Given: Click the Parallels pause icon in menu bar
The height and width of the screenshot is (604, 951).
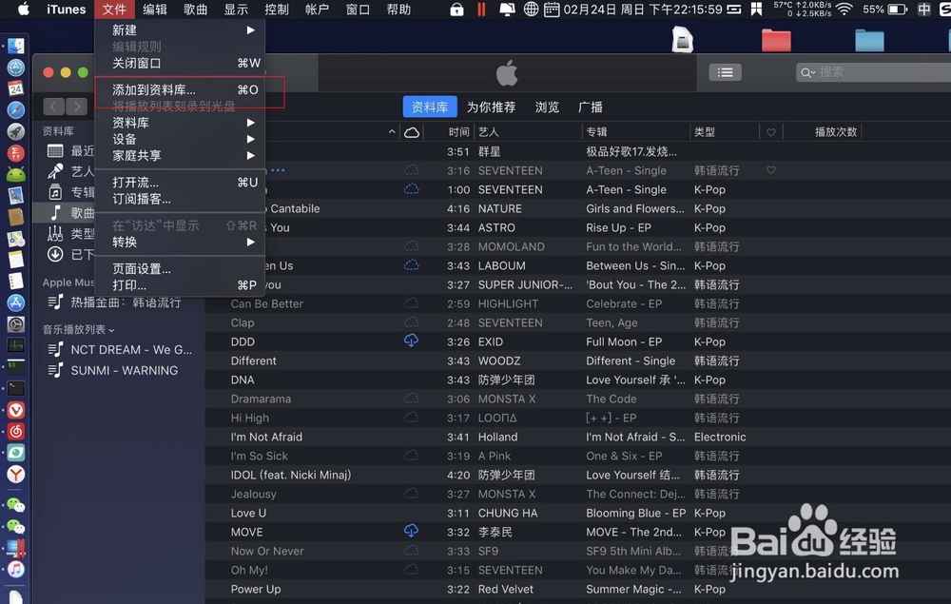Looking at the screenshot, I should tap(481, 10).
